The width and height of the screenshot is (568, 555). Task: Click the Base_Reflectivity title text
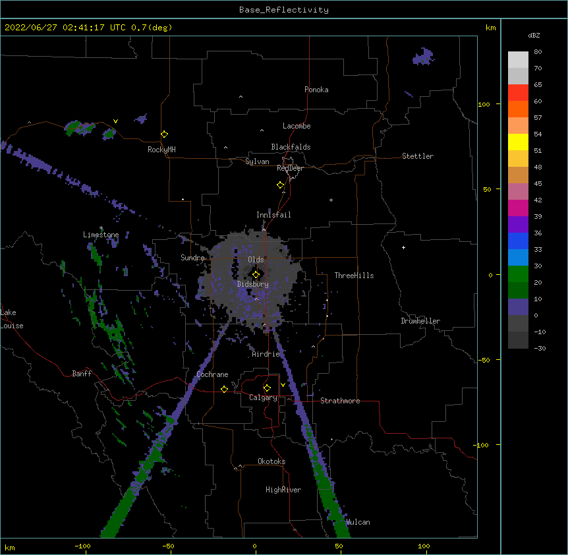coord(284,10)
